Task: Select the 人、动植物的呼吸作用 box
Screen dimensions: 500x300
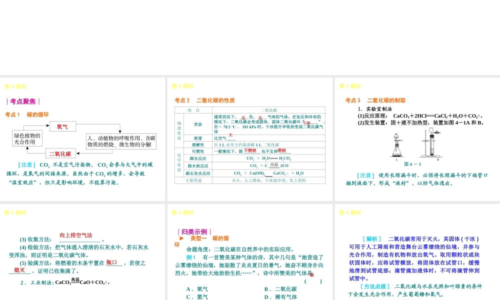Action: click(x=121, y=141)
